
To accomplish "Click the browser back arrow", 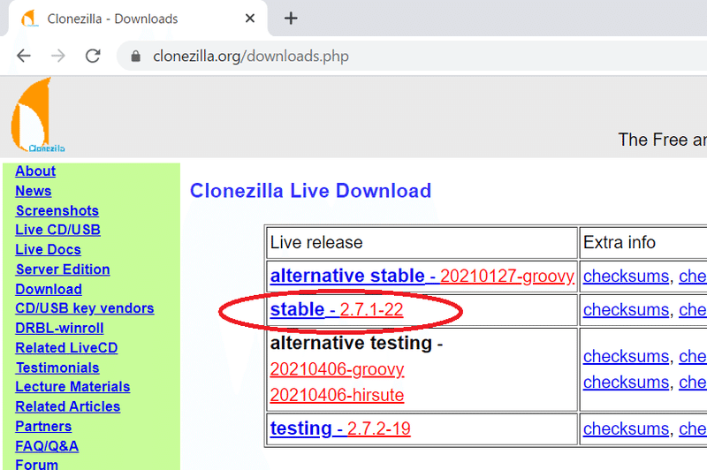I will coord(24,56).
